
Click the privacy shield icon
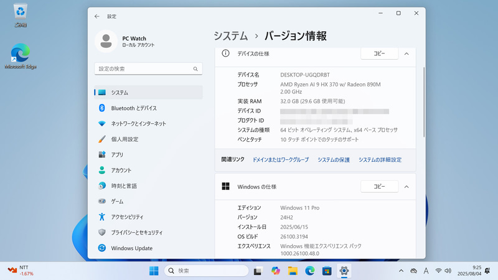pos(101,232)
